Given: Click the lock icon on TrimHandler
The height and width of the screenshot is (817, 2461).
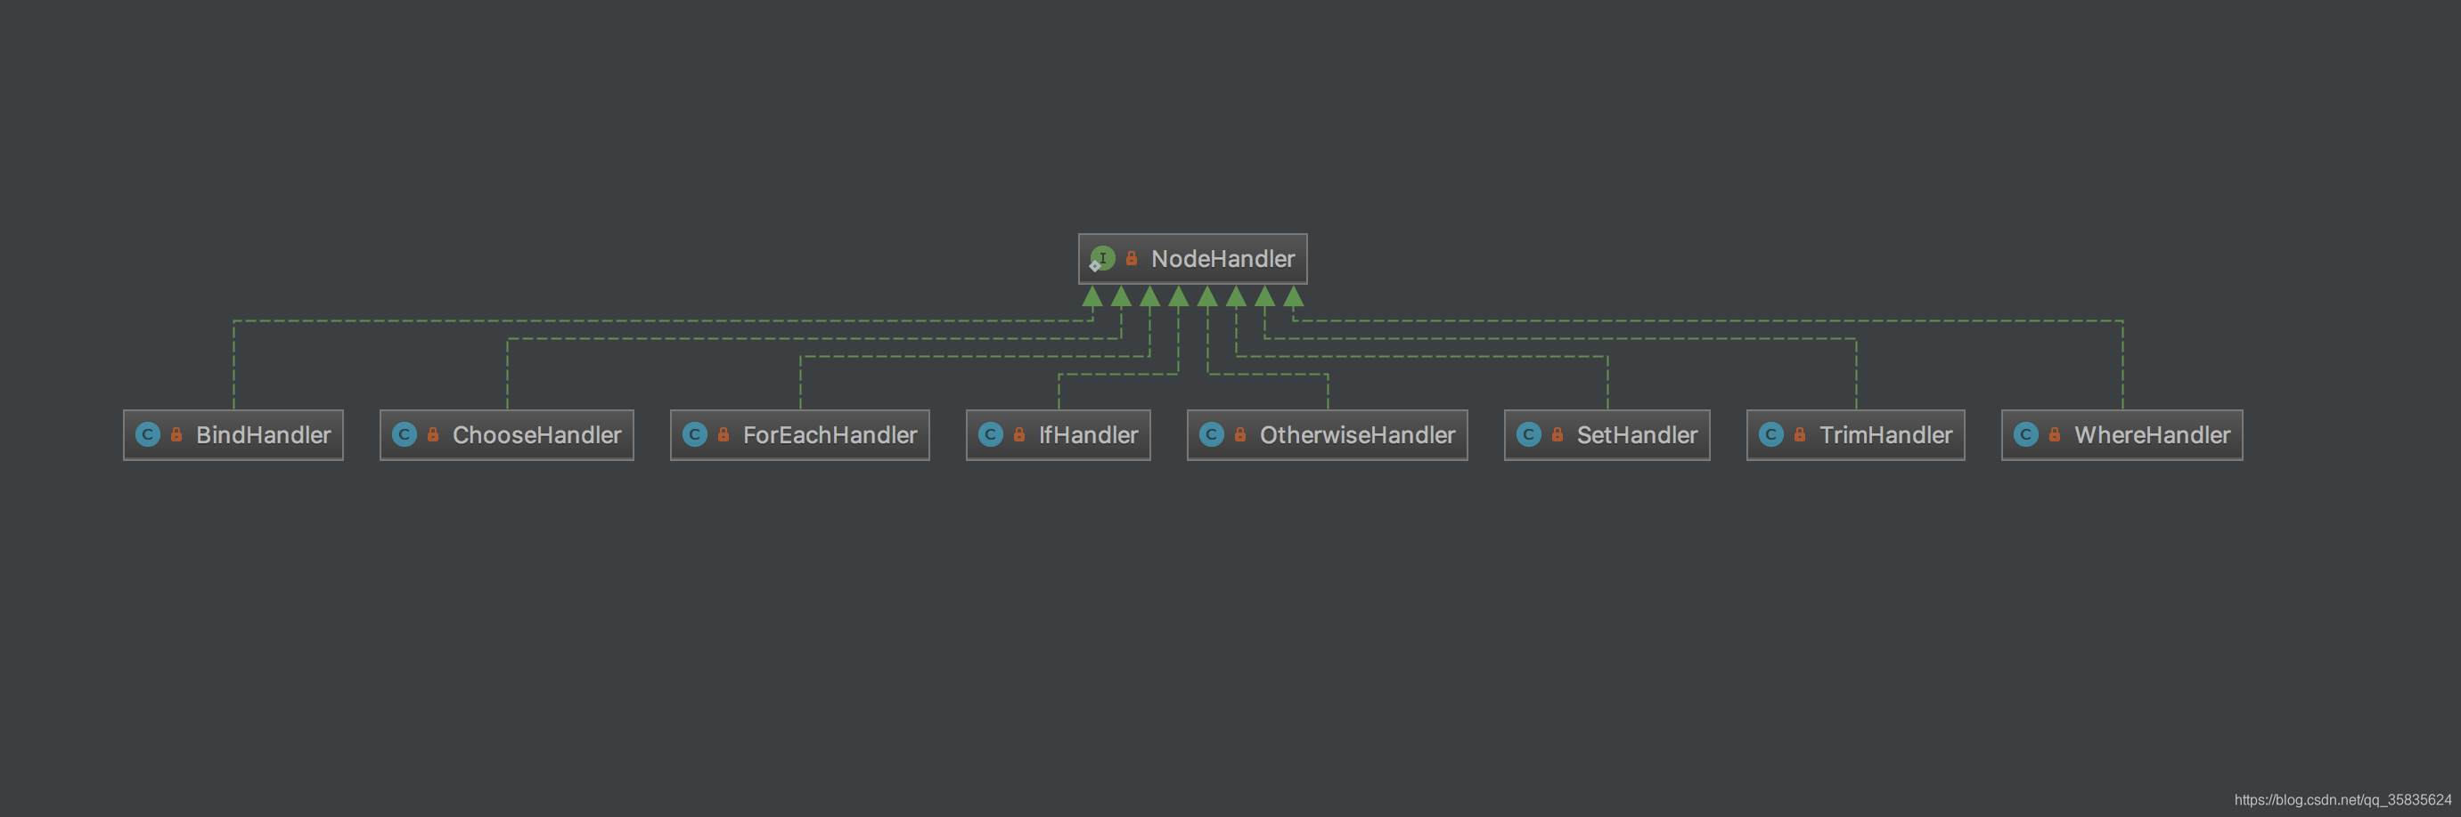Looking at the screenshot, I should point(1800,435).
